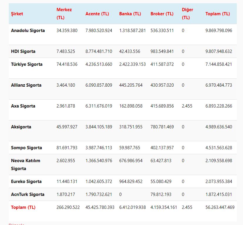
Task: Select the Acente (TL) column header
Action: pos(97,14)
